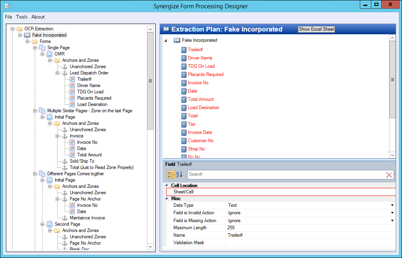The height and width of the screenshot is (258, 402).
Task: Collapse the Fake Incorporated node in Extraction Plan
Action: [166, 41]
